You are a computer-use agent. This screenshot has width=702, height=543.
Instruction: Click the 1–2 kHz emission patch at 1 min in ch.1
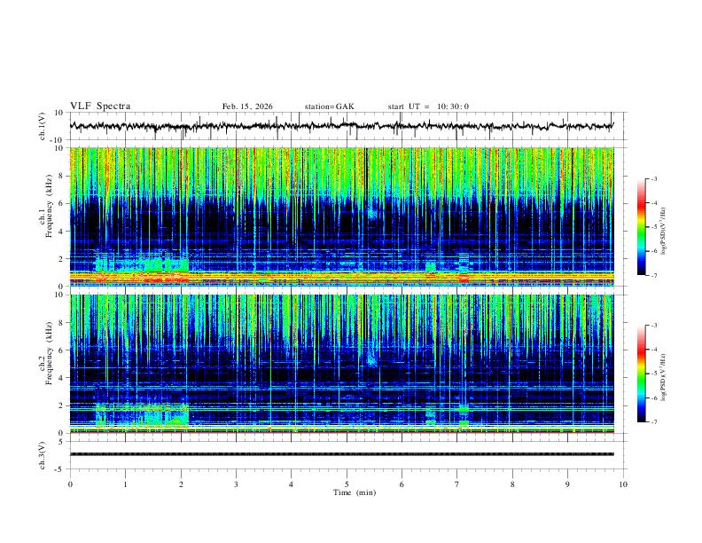tap(142, 264)
